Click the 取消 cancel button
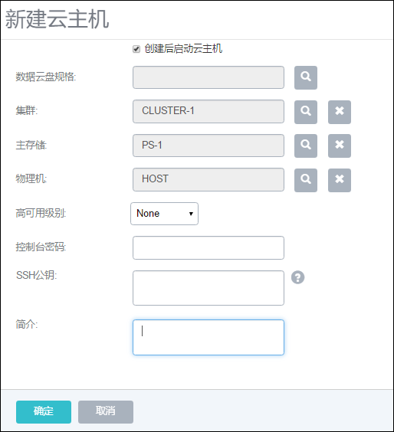The image size is (394, 432). [x=106, y=412]
